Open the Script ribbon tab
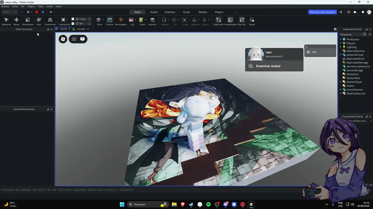The height and width of the screenshot is (209, 373). pyautogui.click(x=186, y=12)
